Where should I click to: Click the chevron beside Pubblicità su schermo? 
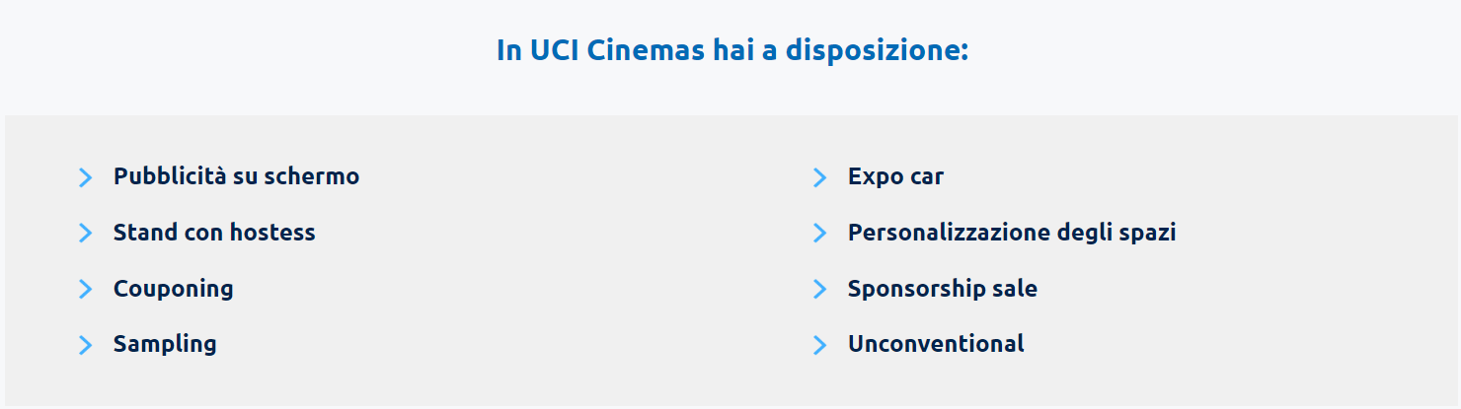[x=85, y=177]
